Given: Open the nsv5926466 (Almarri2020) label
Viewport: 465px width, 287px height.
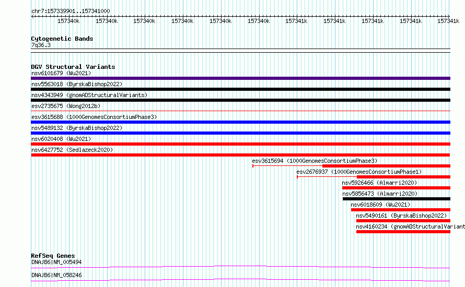Looking at the screenshot, I should [x=379, y=183].
